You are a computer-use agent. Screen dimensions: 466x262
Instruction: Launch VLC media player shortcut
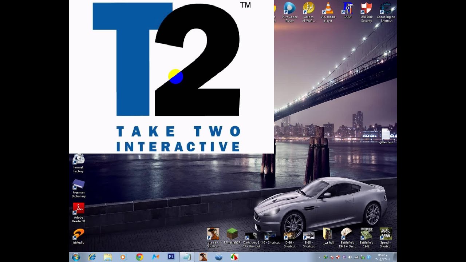(328, 12)
